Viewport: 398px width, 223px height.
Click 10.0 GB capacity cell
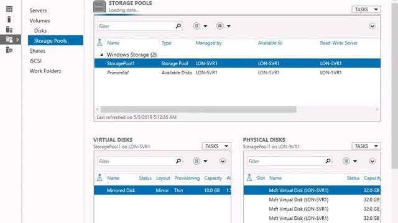pyautogui.click(x=212, y=190)
